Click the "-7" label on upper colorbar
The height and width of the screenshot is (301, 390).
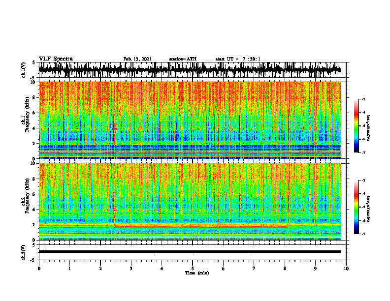click(363, 152)
